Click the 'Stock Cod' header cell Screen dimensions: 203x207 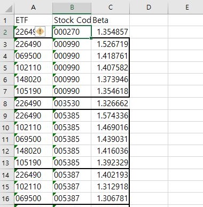click(x=72, y=20)
